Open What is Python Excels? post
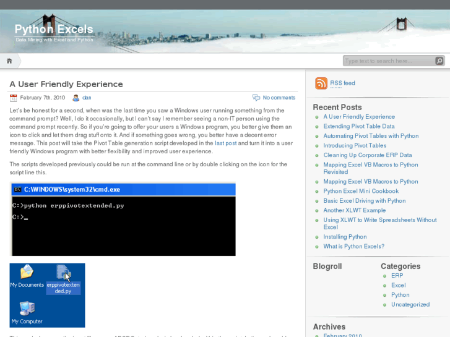450x337 pixels. [x=353, y=246]
